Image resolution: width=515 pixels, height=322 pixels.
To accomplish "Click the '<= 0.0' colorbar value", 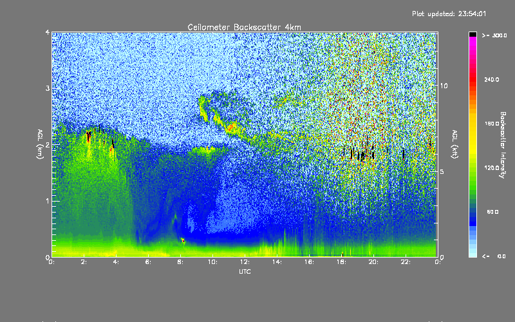I will (494, 256).
